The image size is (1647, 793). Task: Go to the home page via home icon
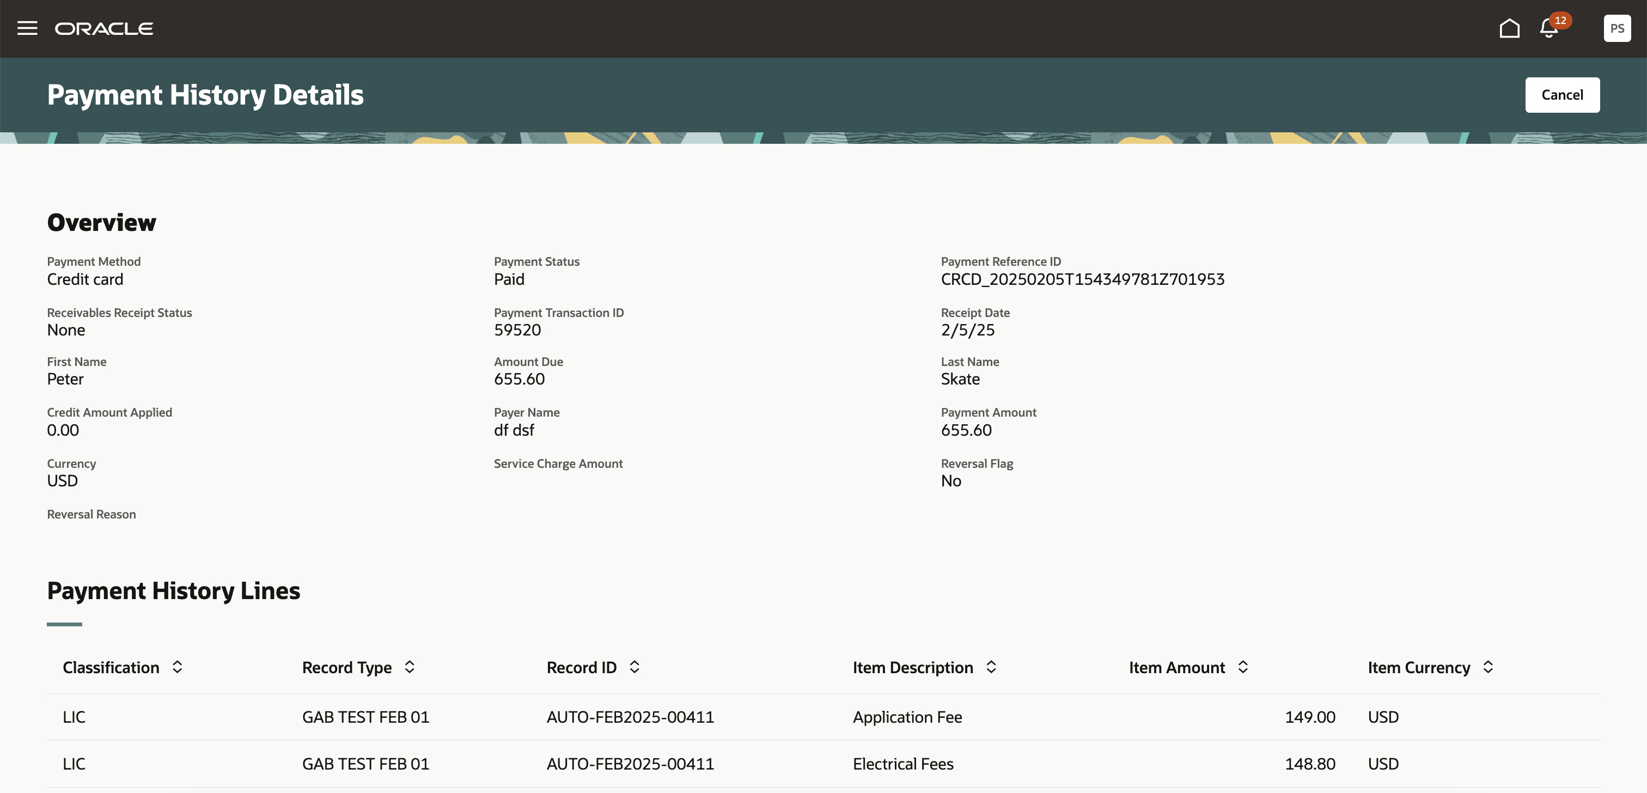tap(1510, 28)
